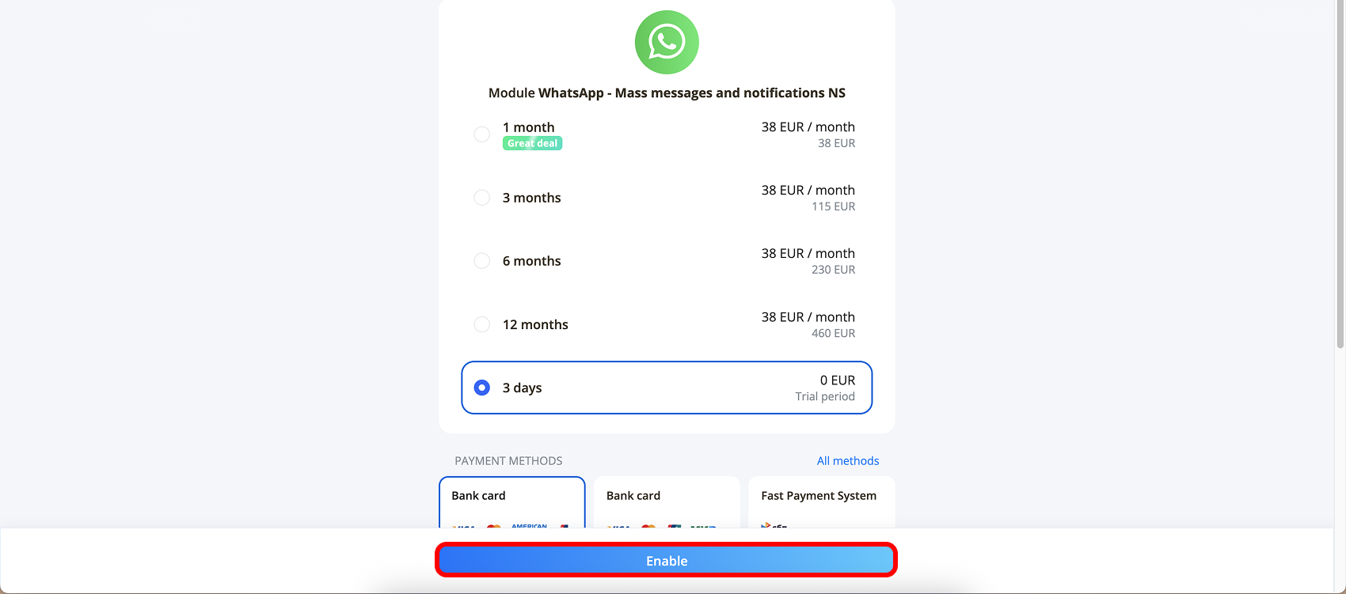Viewport: 1346px width, 594px height.
Task: Open the All methods link
Action: pyautogui.click(x=848, y=461)
